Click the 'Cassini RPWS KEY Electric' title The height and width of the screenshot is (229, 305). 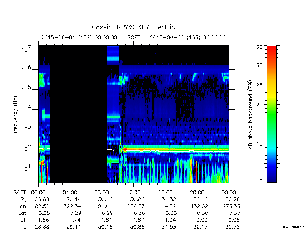[133, 27]
